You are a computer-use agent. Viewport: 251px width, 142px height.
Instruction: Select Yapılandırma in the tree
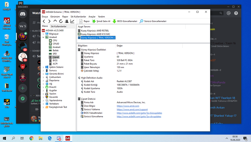(55, 100)
